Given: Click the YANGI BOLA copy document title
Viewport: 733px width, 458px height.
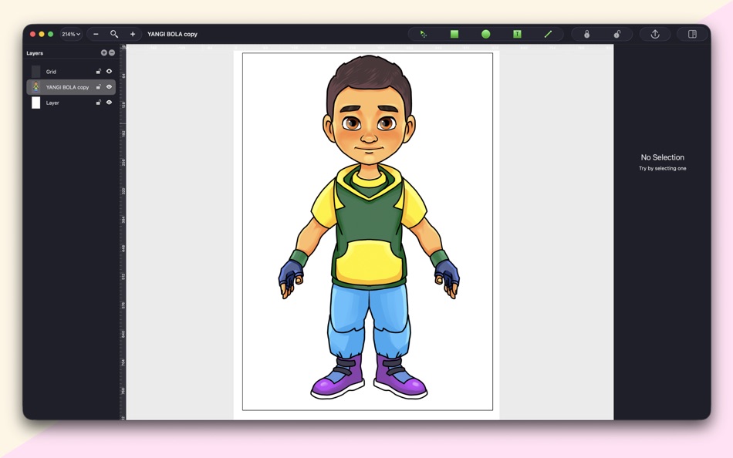Looking at the screenshot, I should coord(173,34).
